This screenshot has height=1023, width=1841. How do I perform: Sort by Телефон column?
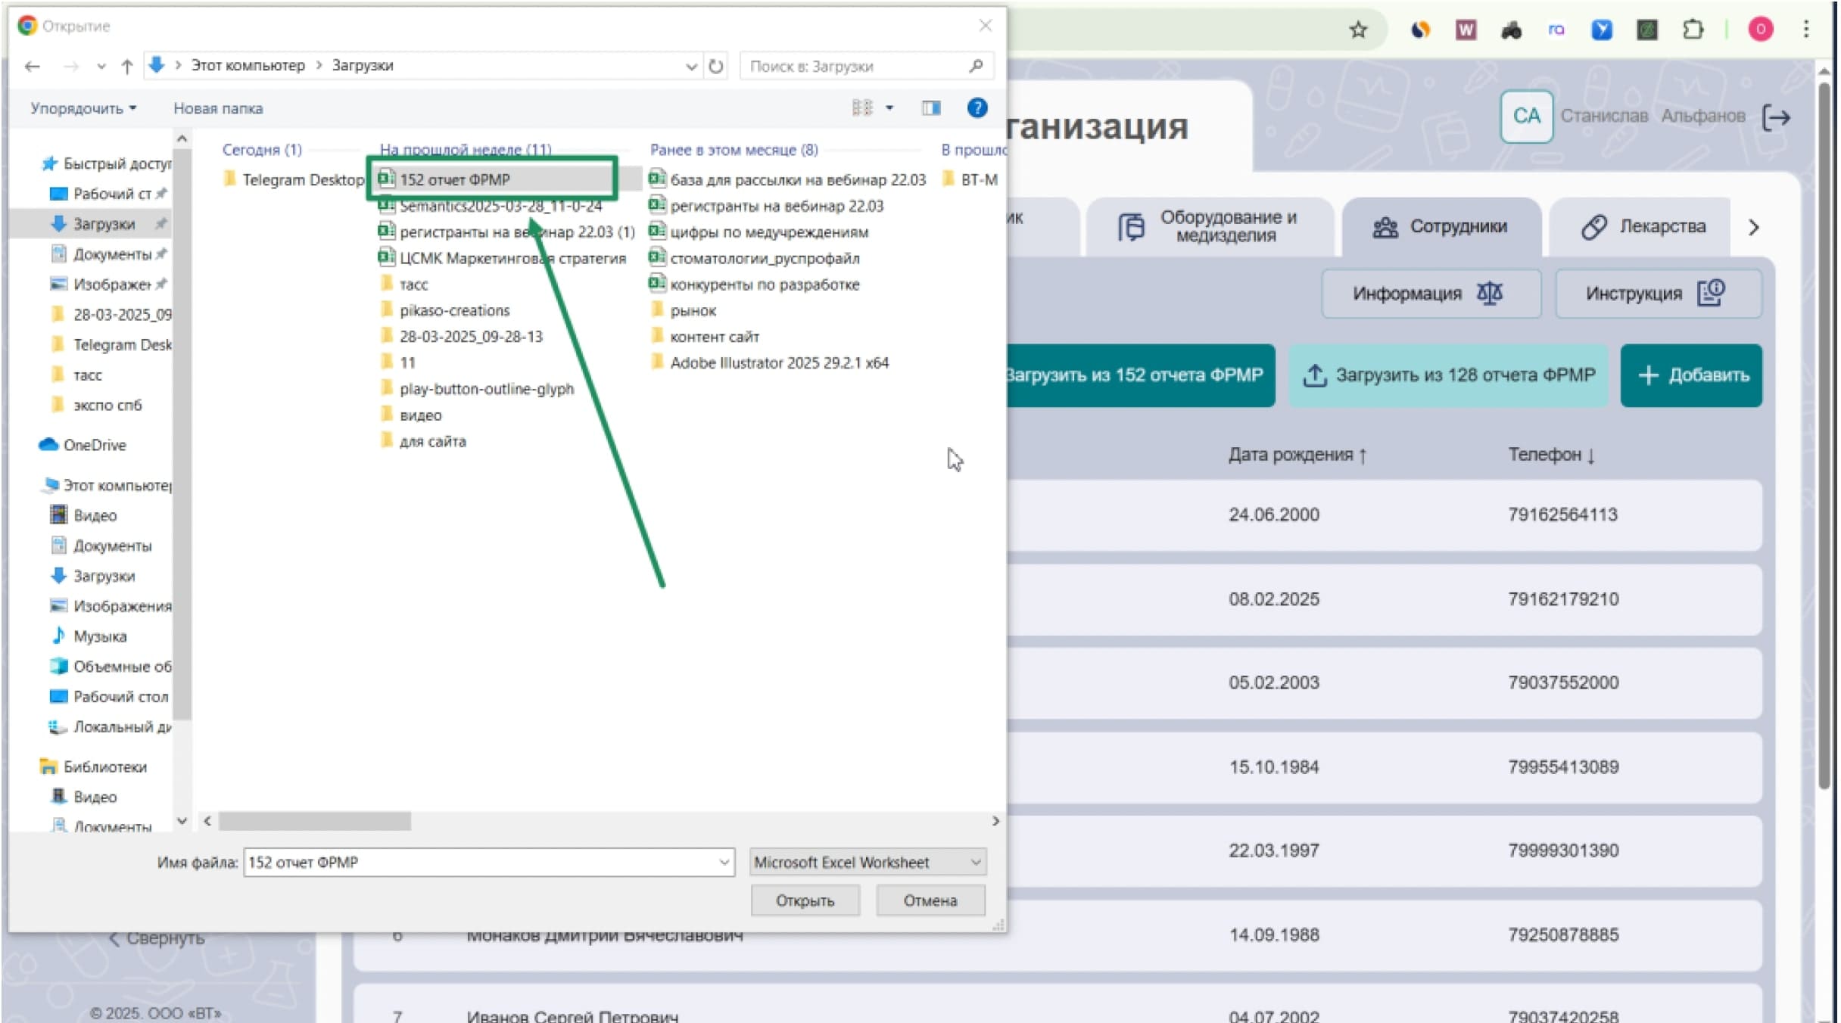tap(1552, 455)
